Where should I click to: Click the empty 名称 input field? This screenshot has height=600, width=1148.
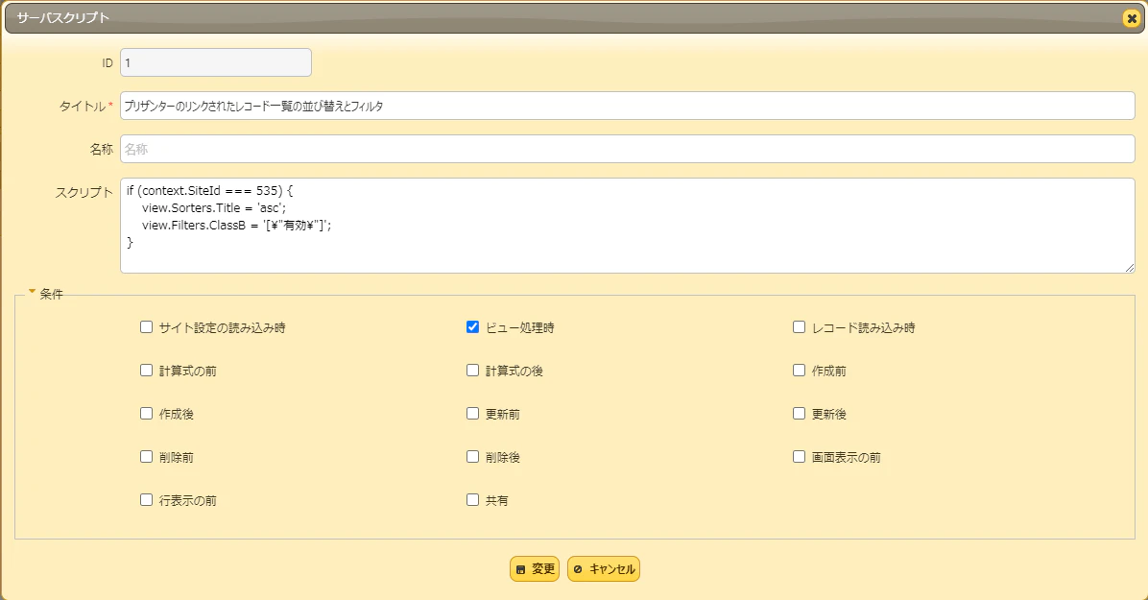[x=628, y=150]
